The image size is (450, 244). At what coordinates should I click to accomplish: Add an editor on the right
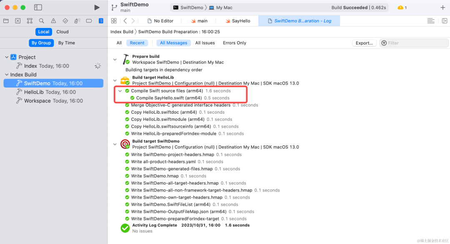pos(445,21)
